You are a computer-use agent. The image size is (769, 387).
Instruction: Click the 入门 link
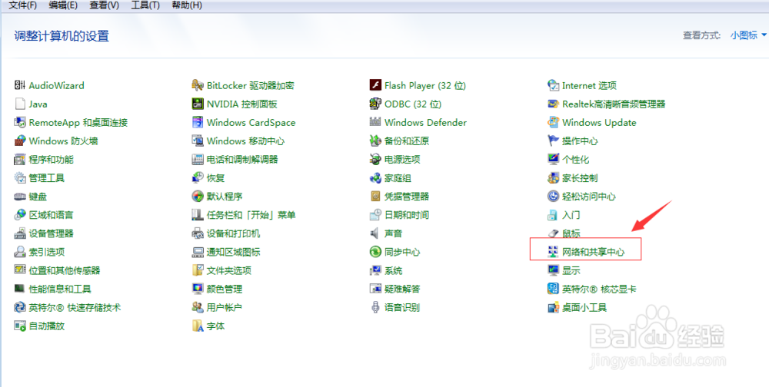click(x=571, y=215)
